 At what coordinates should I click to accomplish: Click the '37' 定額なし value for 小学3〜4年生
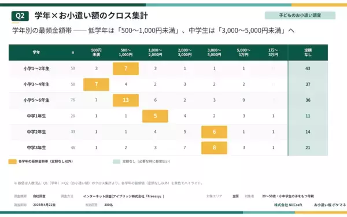pos(308,84)
